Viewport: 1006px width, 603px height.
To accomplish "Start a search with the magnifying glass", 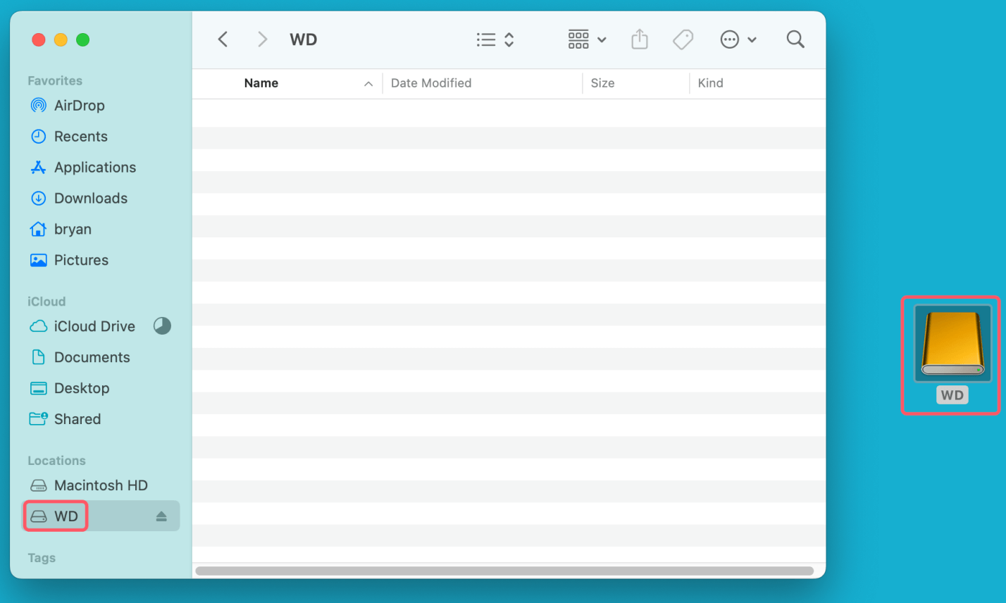I will [x=795, y=39].
